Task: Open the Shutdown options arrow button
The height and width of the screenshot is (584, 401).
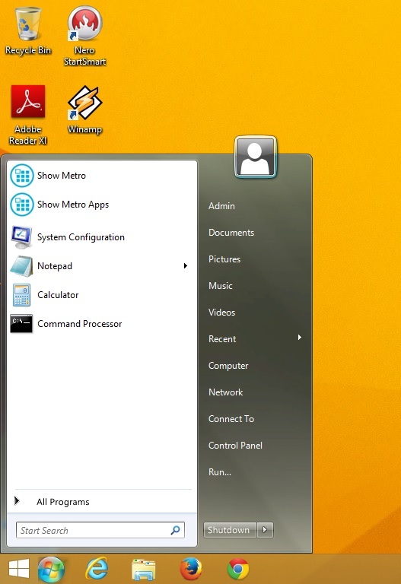Action: pos(265,529)
